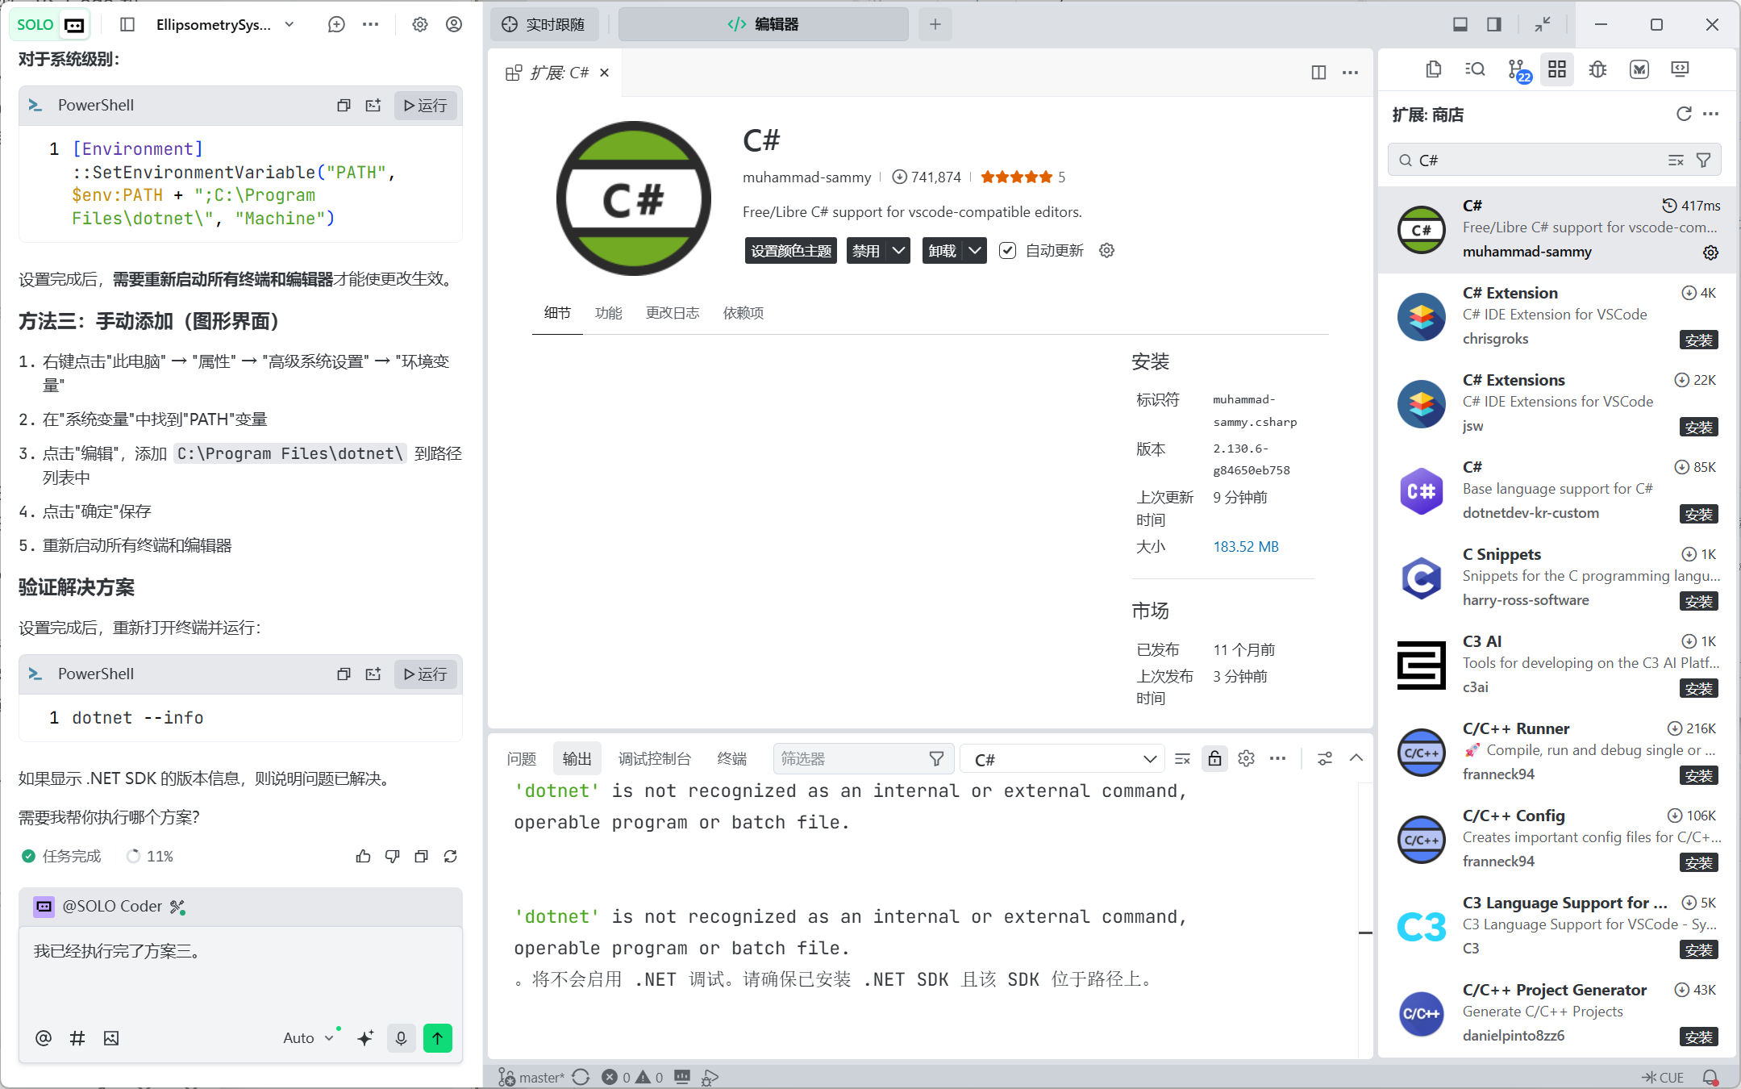Install the C# Extension by chrisgroks

(x=1698, y=340)
